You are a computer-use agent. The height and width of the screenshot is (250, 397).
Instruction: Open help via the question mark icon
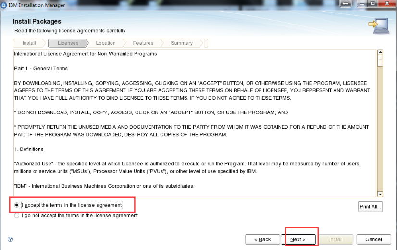click(11, 239)
